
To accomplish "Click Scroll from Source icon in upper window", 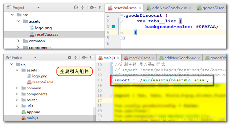I will [x=76, y=7].
